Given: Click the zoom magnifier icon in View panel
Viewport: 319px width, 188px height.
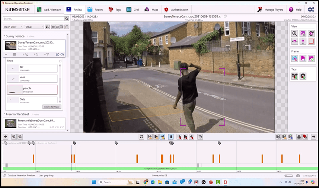Looking at the screenshot, I should click(x=294, y=34).
